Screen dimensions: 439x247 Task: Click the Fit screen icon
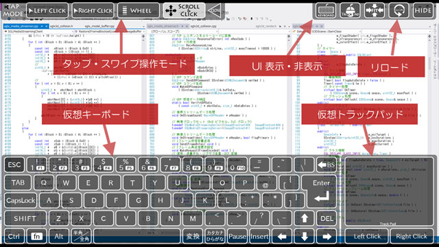375,10
